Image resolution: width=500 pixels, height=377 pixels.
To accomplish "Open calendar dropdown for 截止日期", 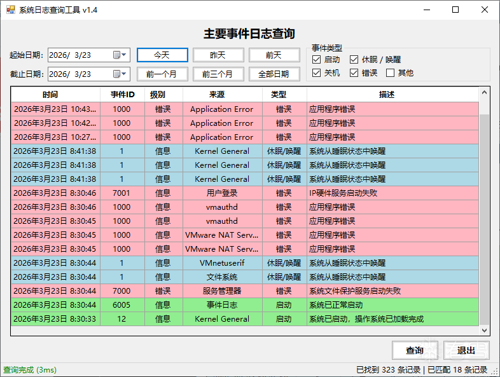I will pos(120,74).
